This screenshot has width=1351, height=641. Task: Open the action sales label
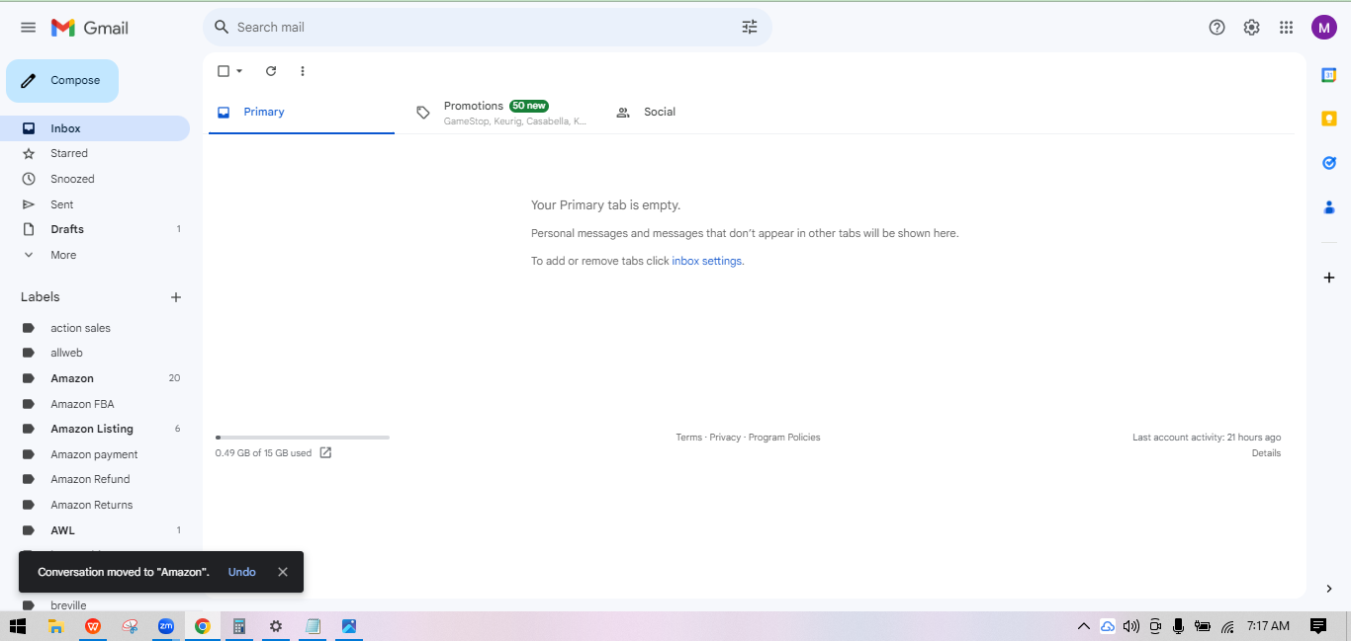pyautogui.click(x=95, y=328)
